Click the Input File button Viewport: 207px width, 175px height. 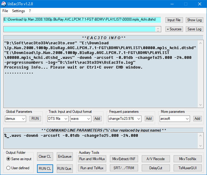click(x=174, y=20)
